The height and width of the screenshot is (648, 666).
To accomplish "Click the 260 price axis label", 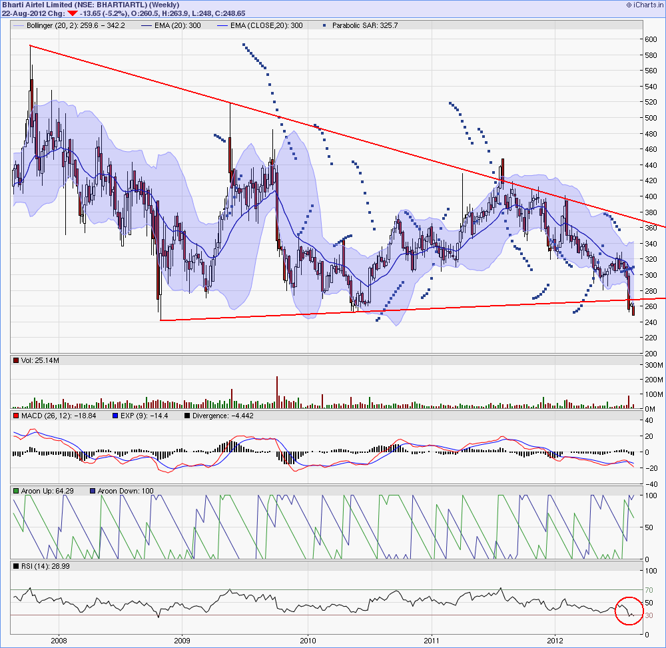I will (x=651, y=306).
